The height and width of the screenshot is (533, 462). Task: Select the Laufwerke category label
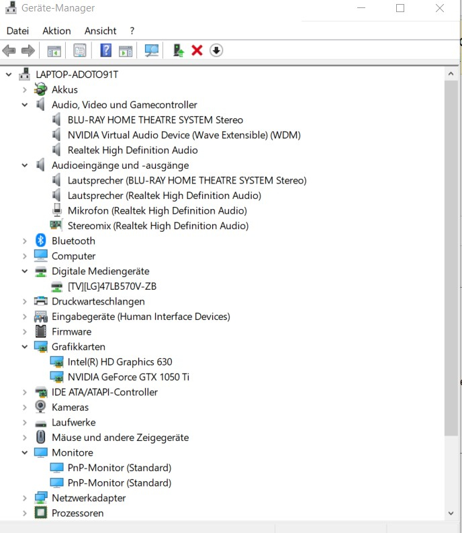click(x=74, y=422)
